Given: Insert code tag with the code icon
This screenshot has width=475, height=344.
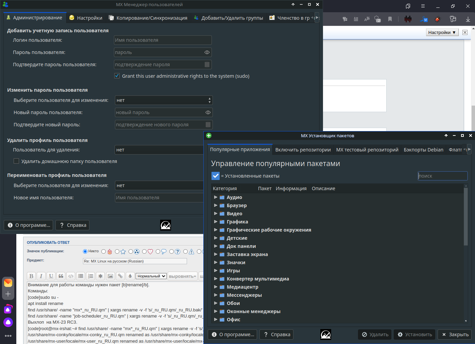Looking at the screenshot, I should (71, 276).
